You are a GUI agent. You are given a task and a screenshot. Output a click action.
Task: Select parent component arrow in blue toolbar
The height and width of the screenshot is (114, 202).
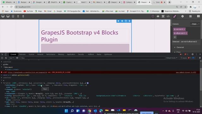click(x=118, y=21)
